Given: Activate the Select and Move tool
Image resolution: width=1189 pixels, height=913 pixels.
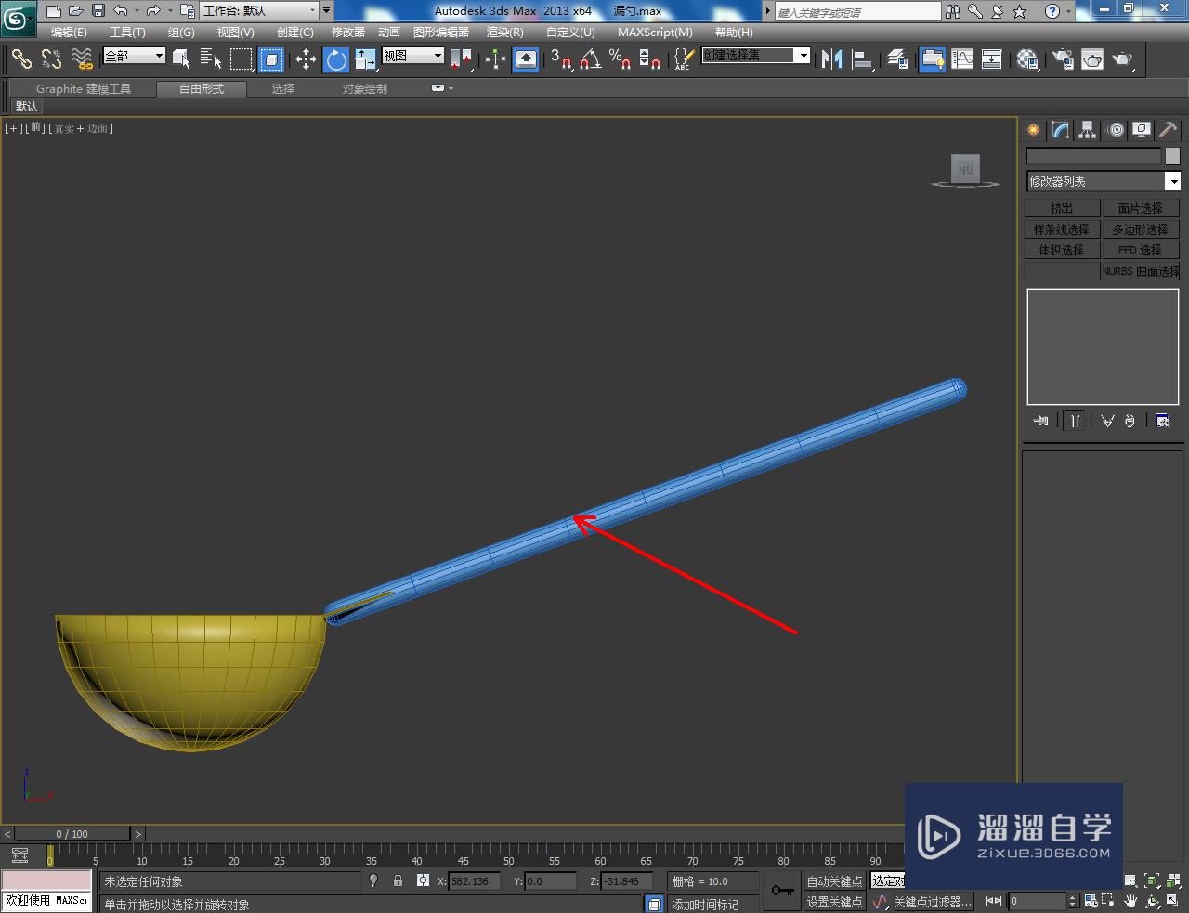Looking at the screenshot, I should coord(306,59).
